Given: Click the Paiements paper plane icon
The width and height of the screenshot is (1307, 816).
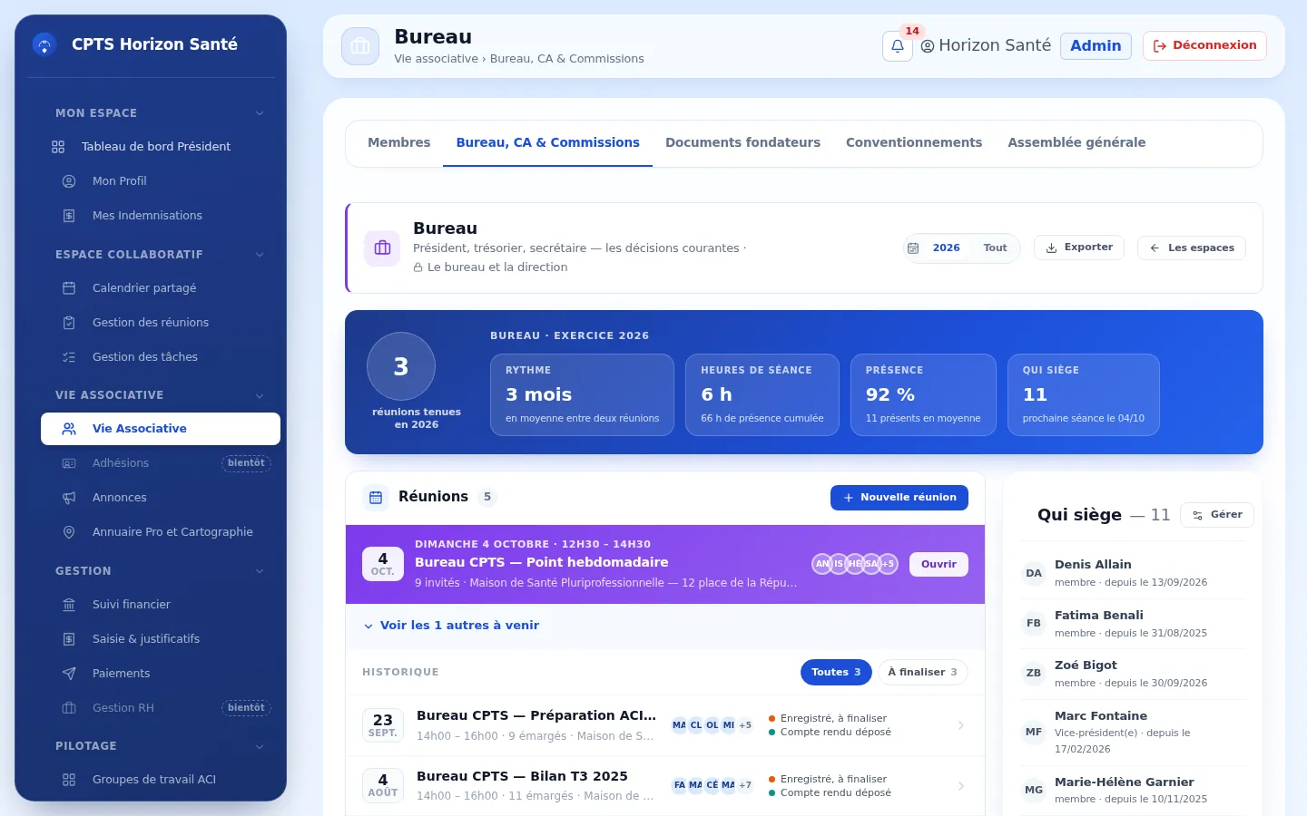Looking at the screenshot, I should coord(69,674).
